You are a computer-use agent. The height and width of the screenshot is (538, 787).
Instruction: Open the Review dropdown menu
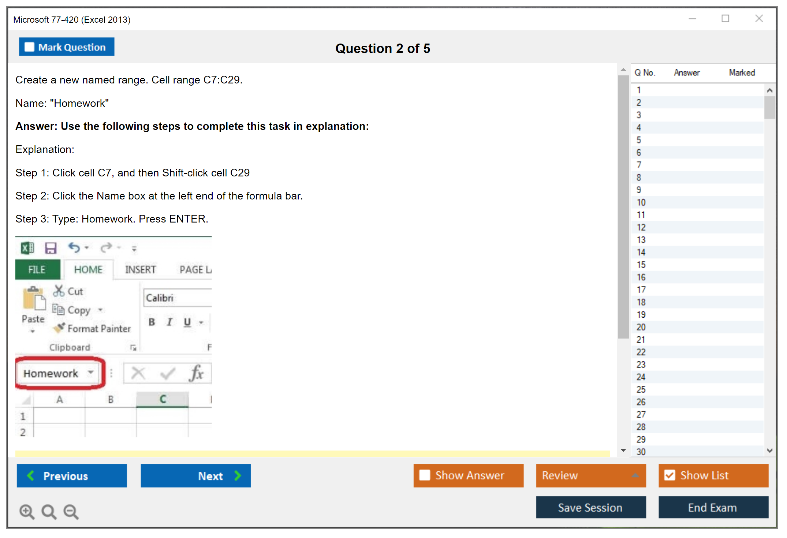[635, 475]
